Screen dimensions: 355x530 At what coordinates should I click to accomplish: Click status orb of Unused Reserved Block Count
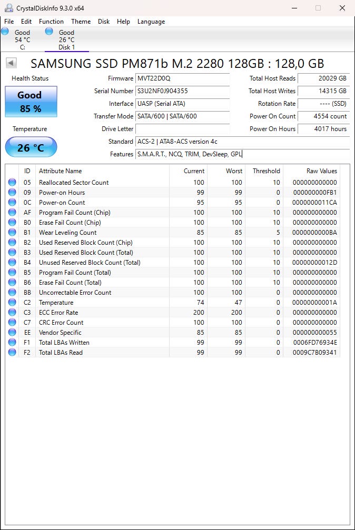pyautogui.click(x=12, y=262)
